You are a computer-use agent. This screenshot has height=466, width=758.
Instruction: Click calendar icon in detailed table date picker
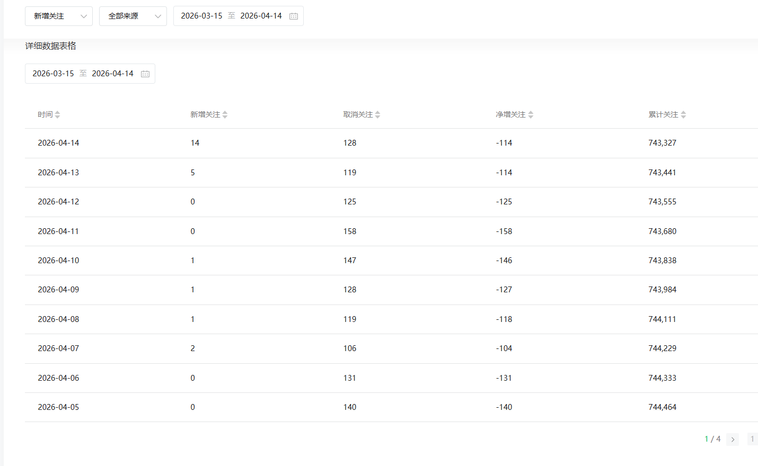(145, 74)
